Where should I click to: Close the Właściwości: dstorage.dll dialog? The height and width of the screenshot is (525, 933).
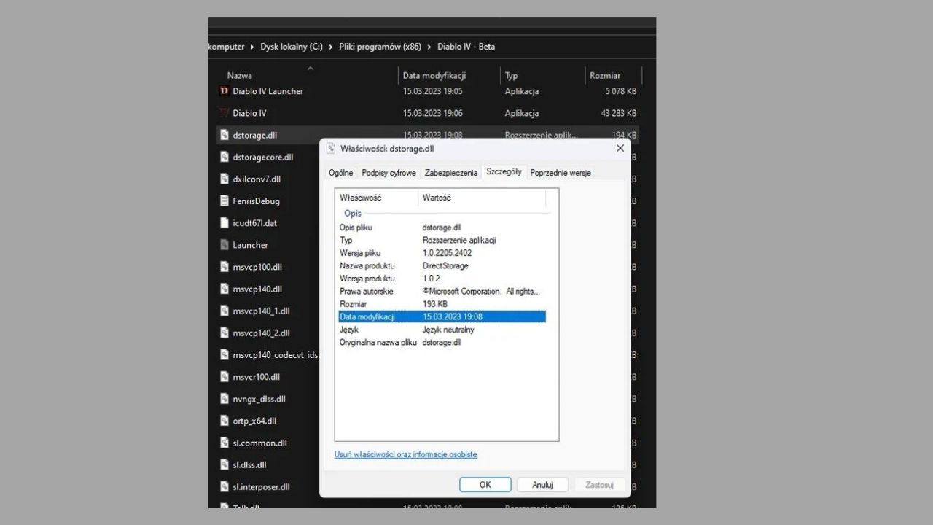620,148
